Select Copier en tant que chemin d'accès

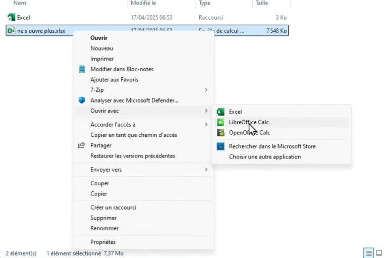(x=134, y=135)
